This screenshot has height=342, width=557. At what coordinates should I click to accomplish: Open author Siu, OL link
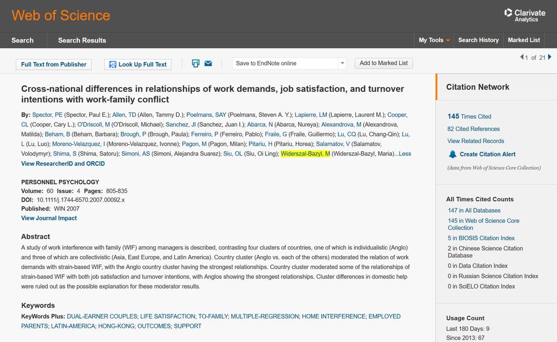(x=233, y=154)
